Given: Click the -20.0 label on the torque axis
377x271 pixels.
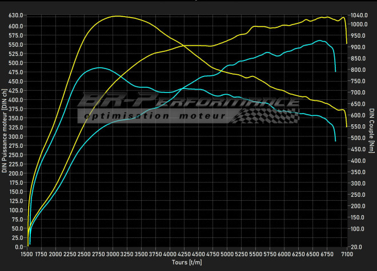Looking at the screenshot, I should [x=359, y=247].
